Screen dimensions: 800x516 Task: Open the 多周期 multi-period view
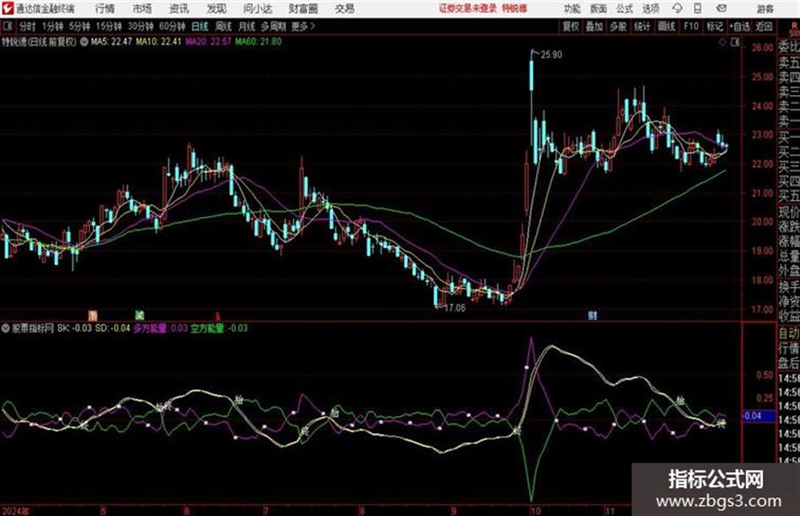click(x=273, y=26)
